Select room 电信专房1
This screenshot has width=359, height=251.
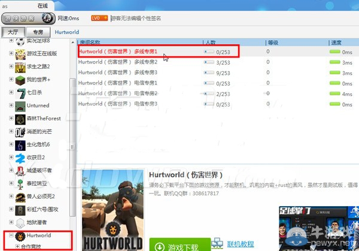click(118, 83)
